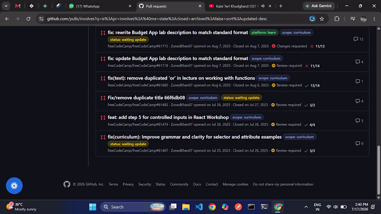View site information icon in address bar
381x214 pixels.
point(41,19)
